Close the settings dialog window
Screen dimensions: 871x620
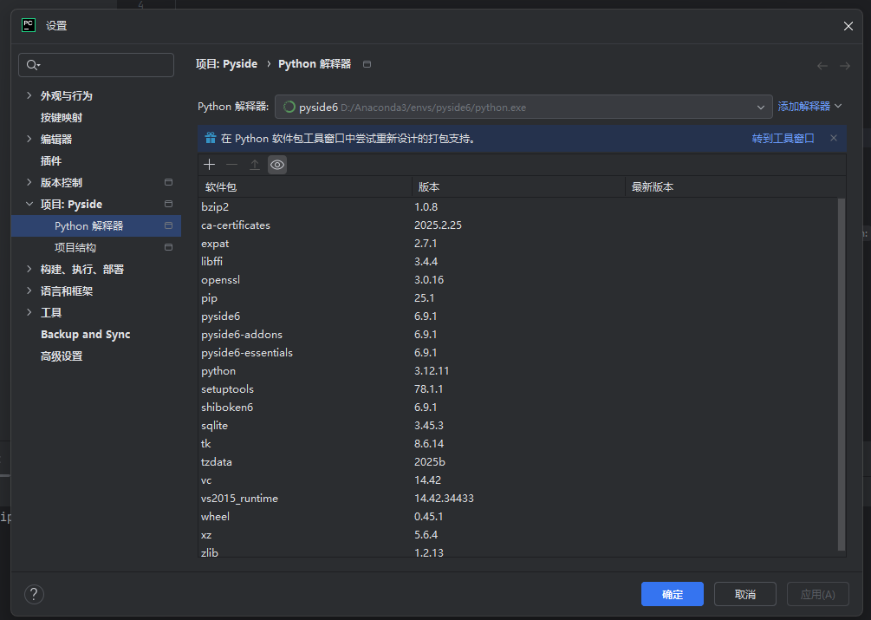pyautogui.click(x=848, y=26)
